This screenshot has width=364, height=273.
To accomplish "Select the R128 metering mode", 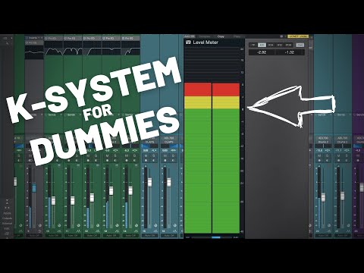I will click(x=288, y=45).
